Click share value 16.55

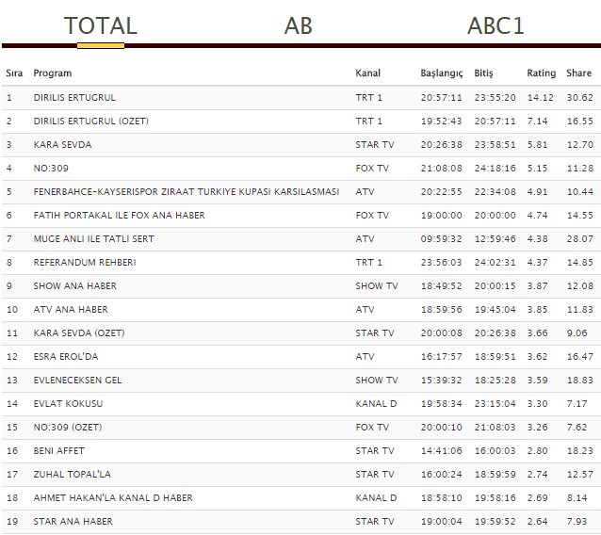pos(580,122)
